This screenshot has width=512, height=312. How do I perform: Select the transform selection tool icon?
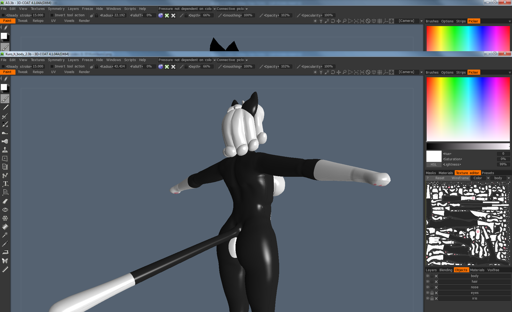pos(5,158)
